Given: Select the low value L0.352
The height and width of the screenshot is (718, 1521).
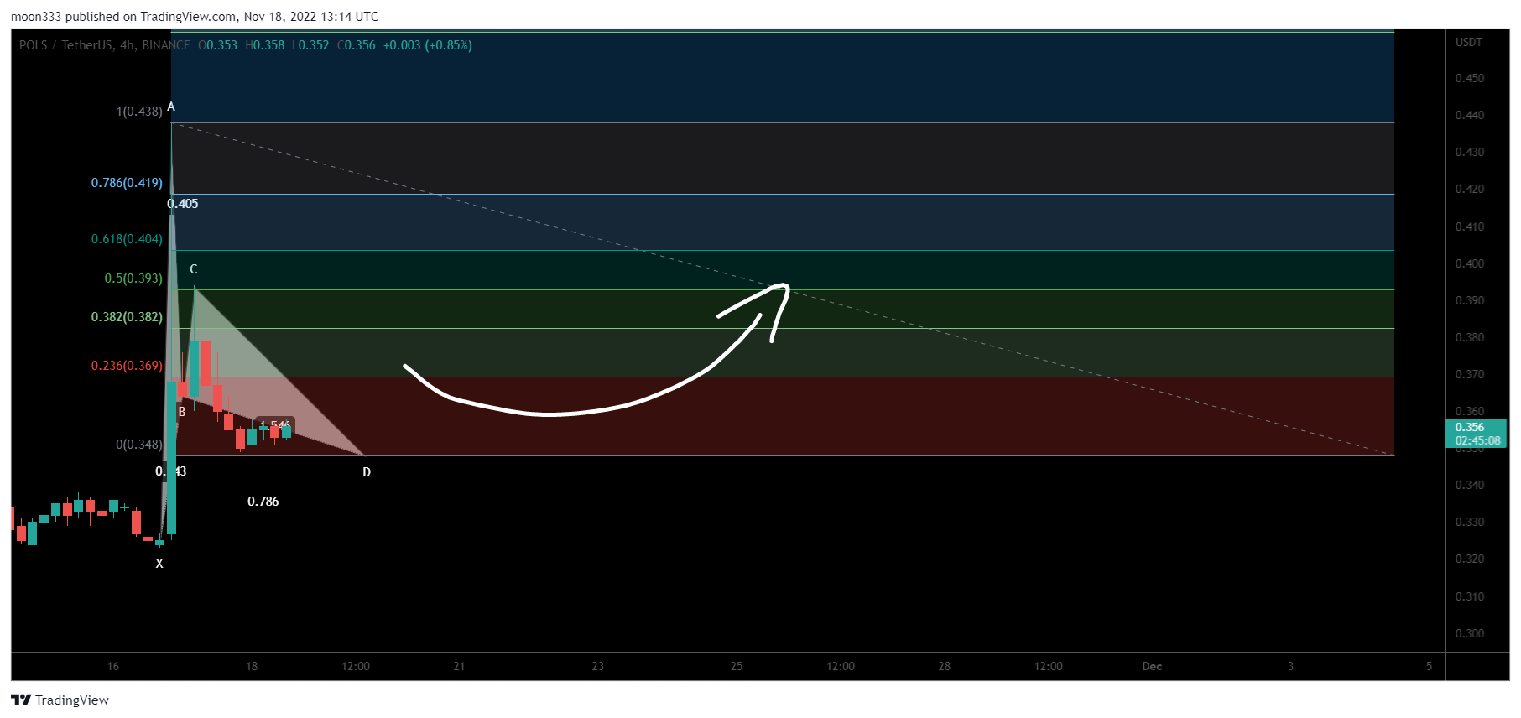Looking at the screenshot, I should [310, 45].
